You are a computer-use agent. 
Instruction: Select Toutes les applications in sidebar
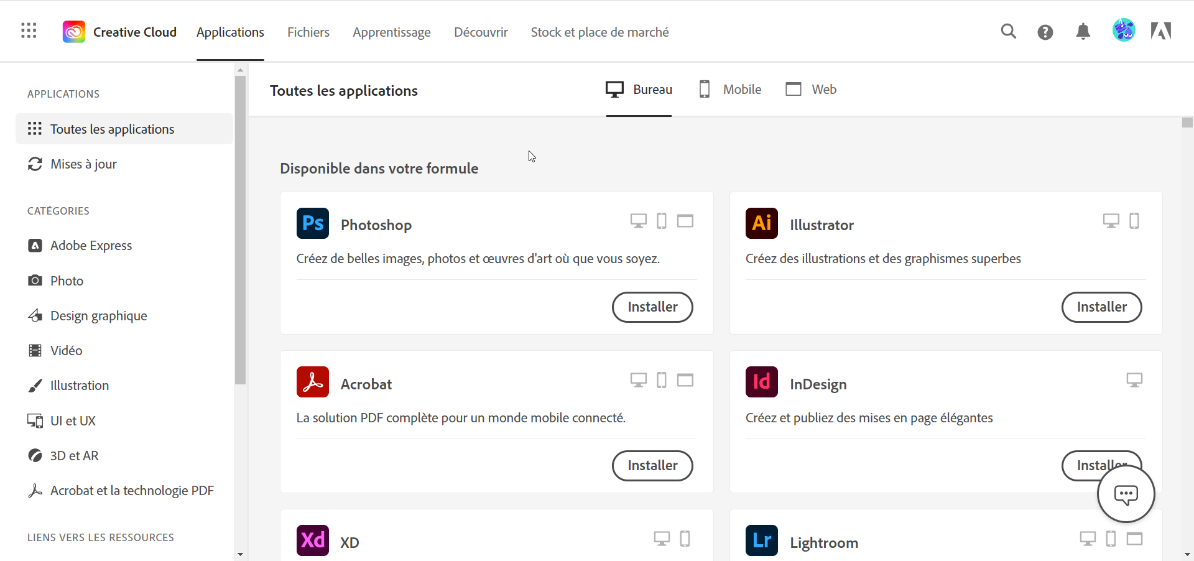124,129
